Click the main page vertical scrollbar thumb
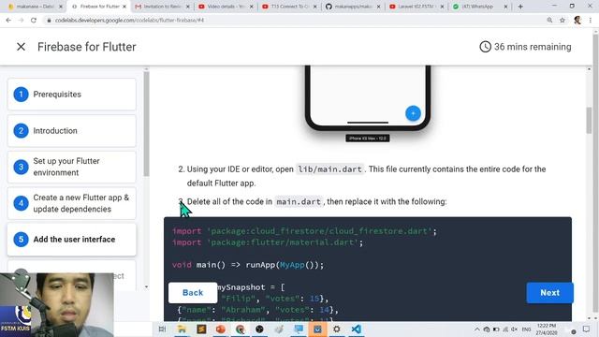Viewport: 599px width, 337px height. pos(589,121)
